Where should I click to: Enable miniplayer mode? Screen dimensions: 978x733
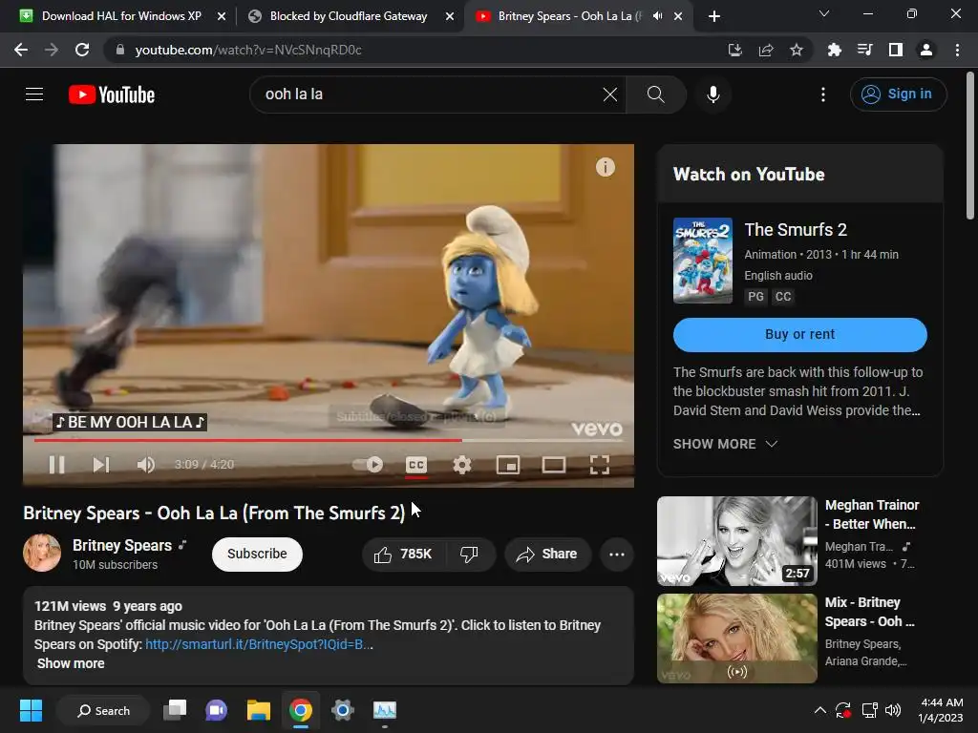tap(508, 465)
